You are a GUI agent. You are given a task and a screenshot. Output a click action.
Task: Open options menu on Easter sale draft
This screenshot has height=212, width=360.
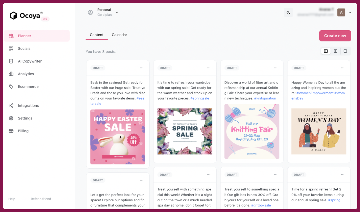142,68
